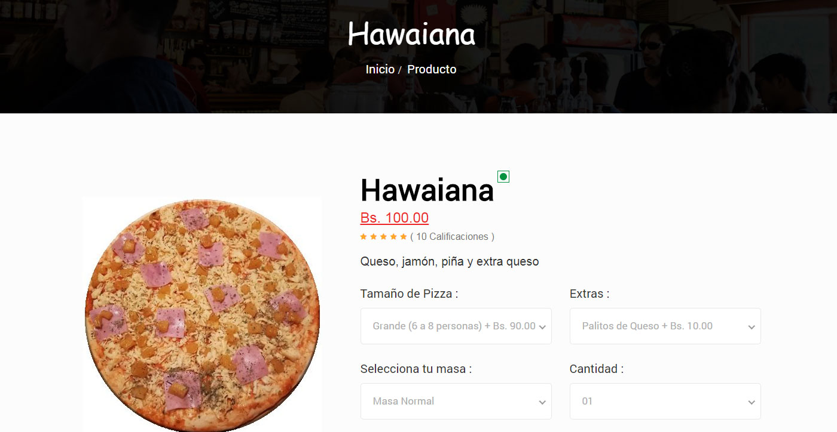Click the first rating star
837x432 pixels.
pos(363,237)
